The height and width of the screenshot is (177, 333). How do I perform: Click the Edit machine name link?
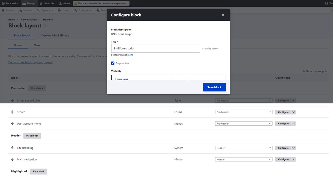[130, 55]
